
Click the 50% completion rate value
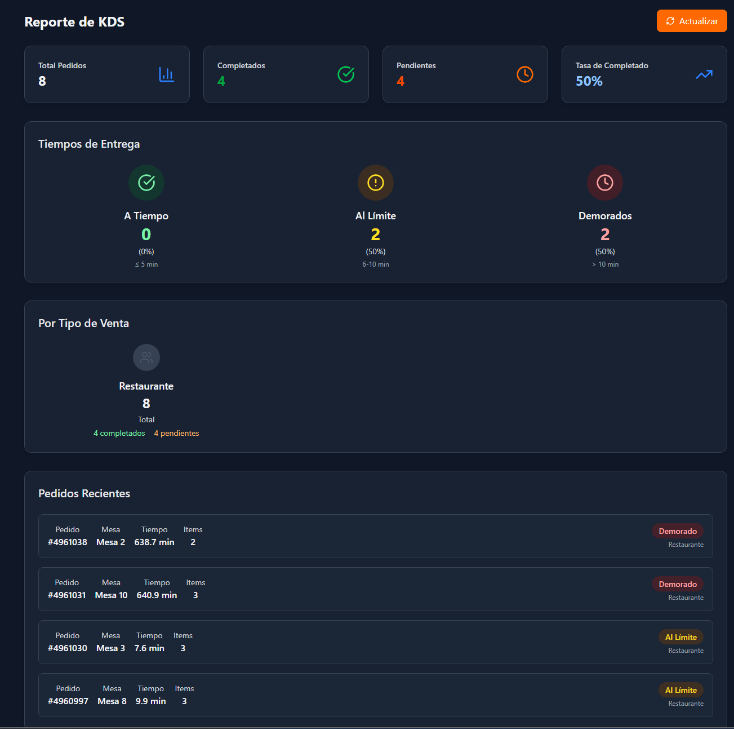(589, 81)
